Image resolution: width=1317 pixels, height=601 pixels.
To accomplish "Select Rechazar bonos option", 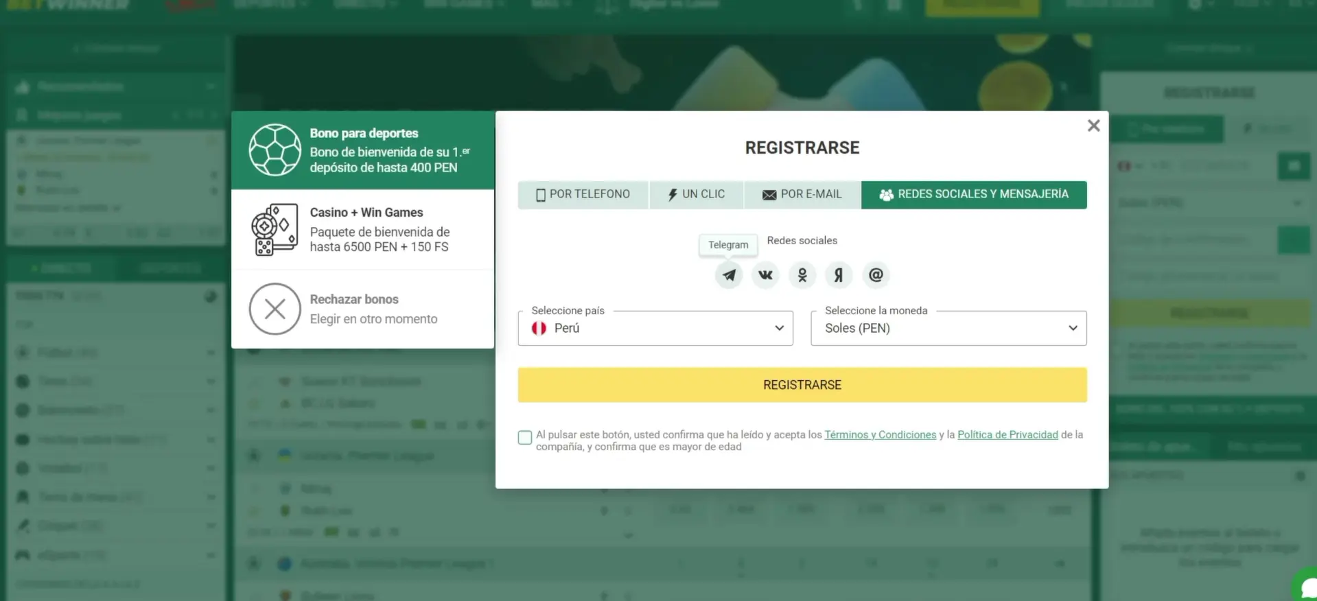I will (363, 309).
